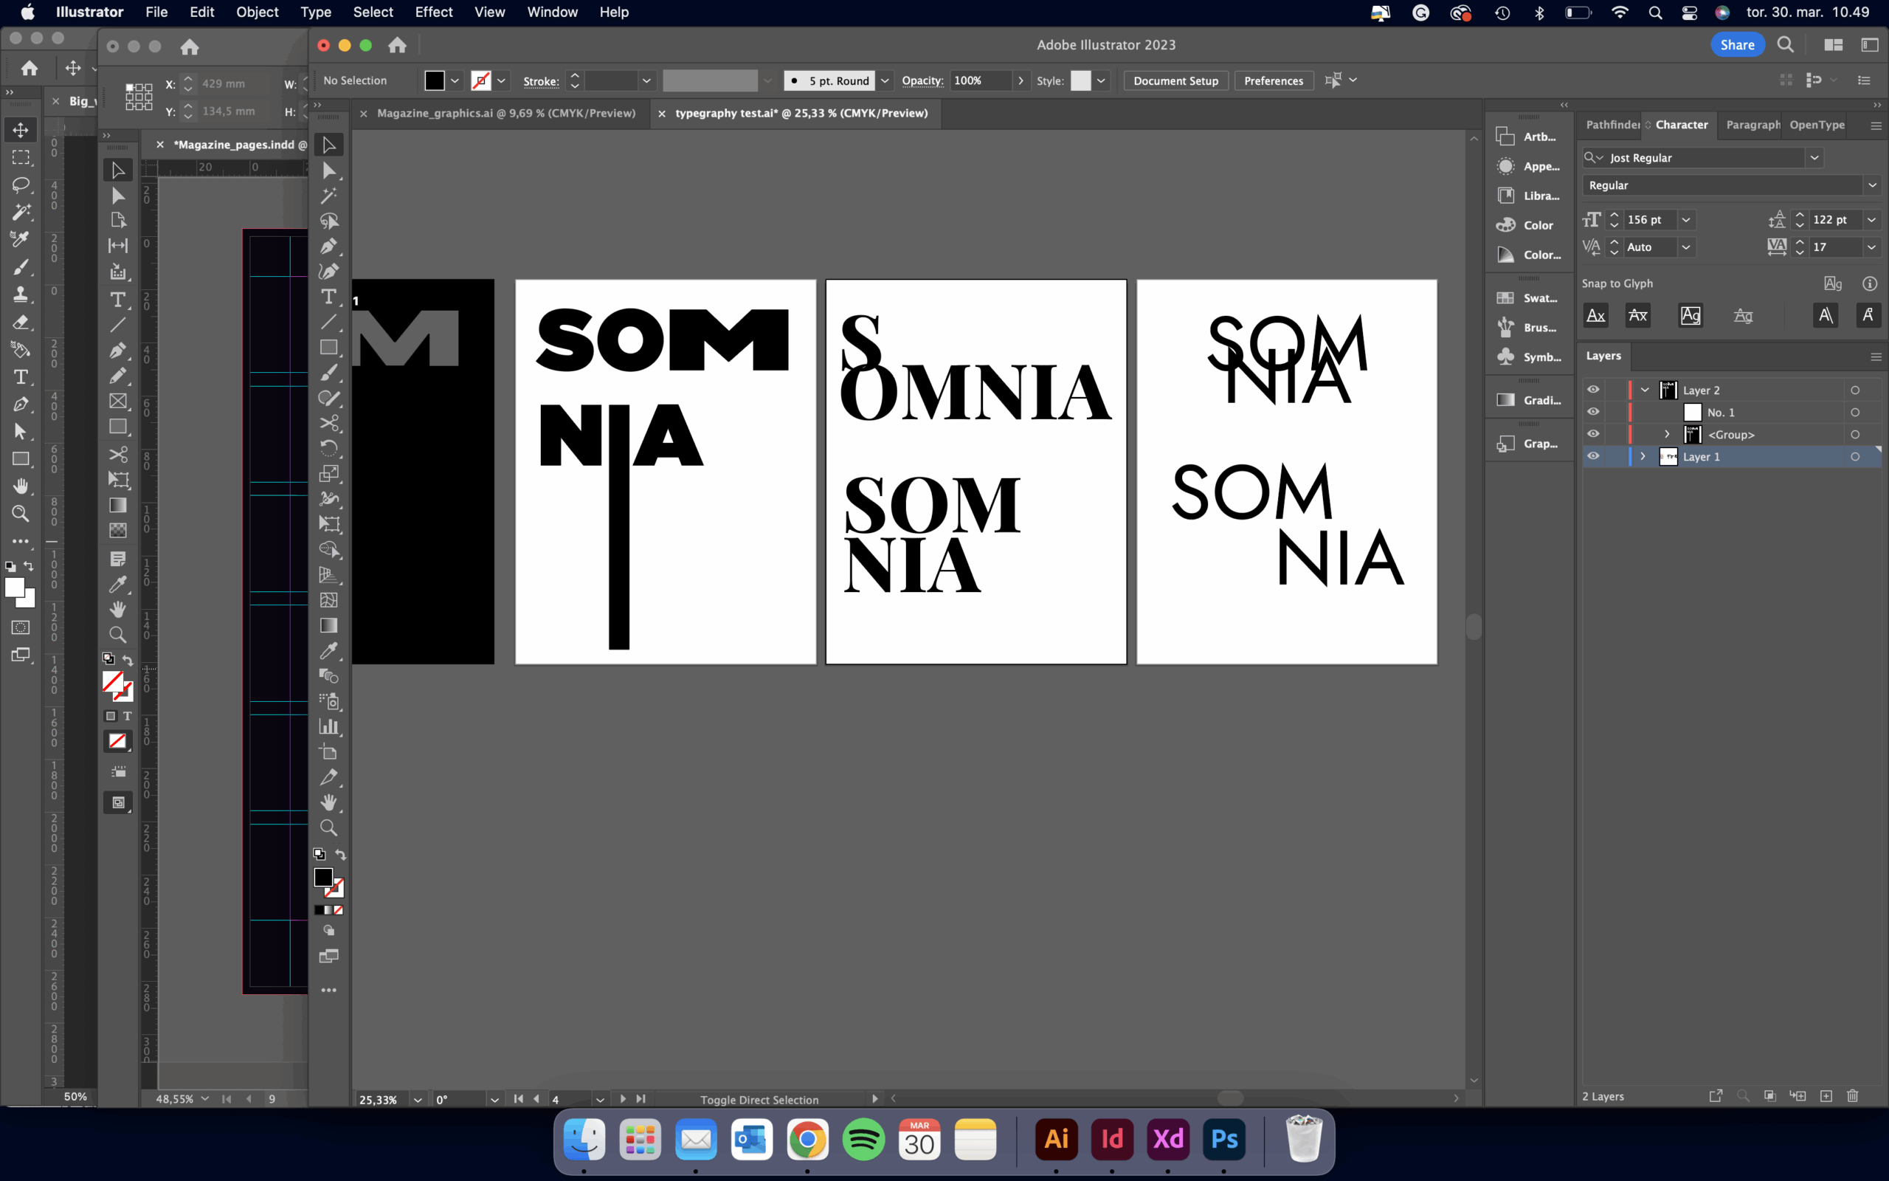The height and width of the screenshot is (1181, 1889).
Task: Open Photoshop from the Dock
Action: 1223,1139
